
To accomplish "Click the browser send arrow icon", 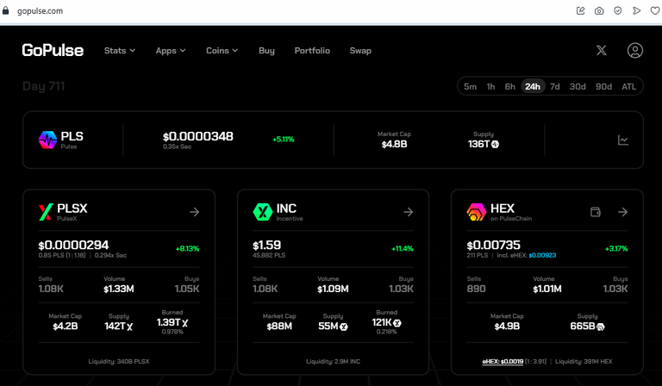I will (x=636, y=11).
